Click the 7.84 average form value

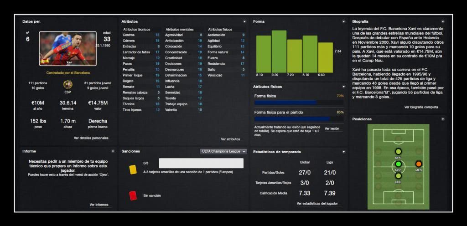point(338,51)
